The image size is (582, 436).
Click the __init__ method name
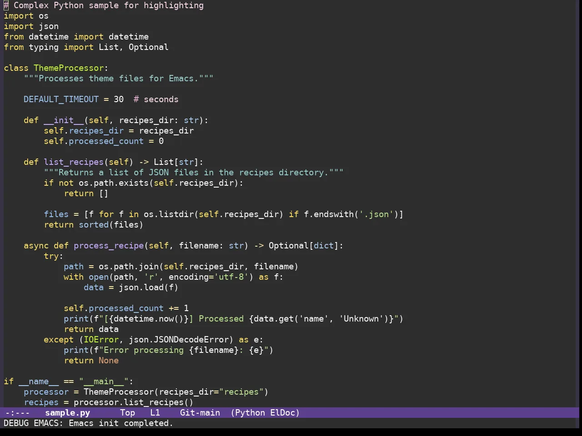(64, 120)
